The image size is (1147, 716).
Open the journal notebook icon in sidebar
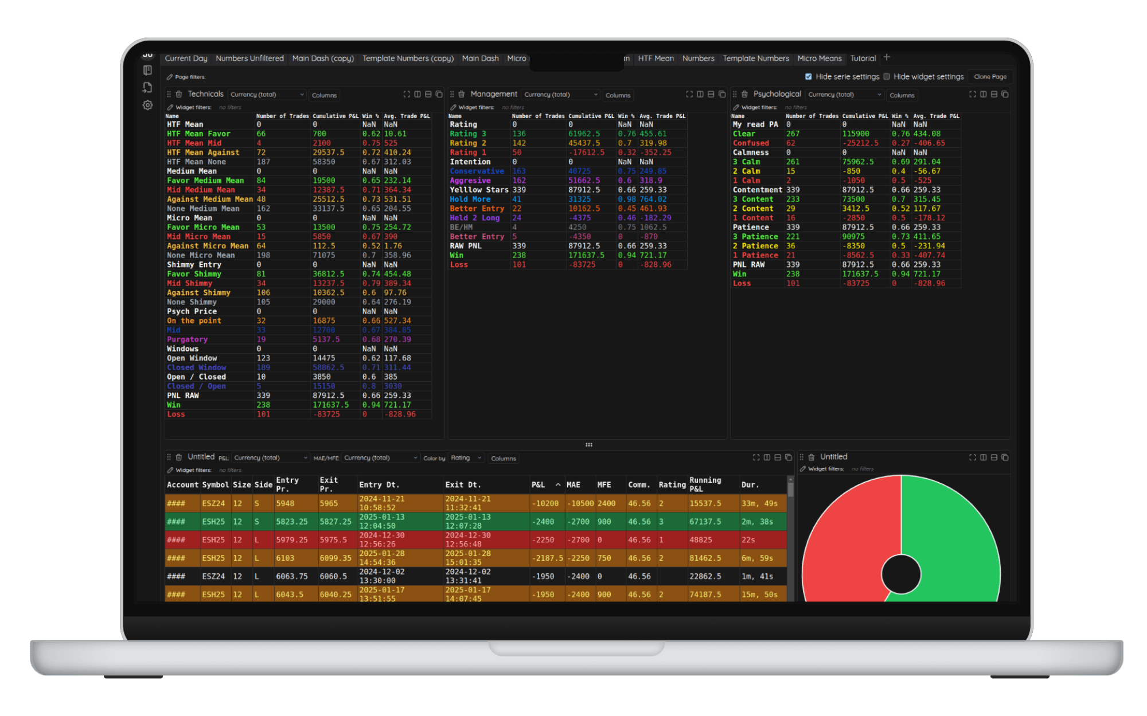pos(147,70)
